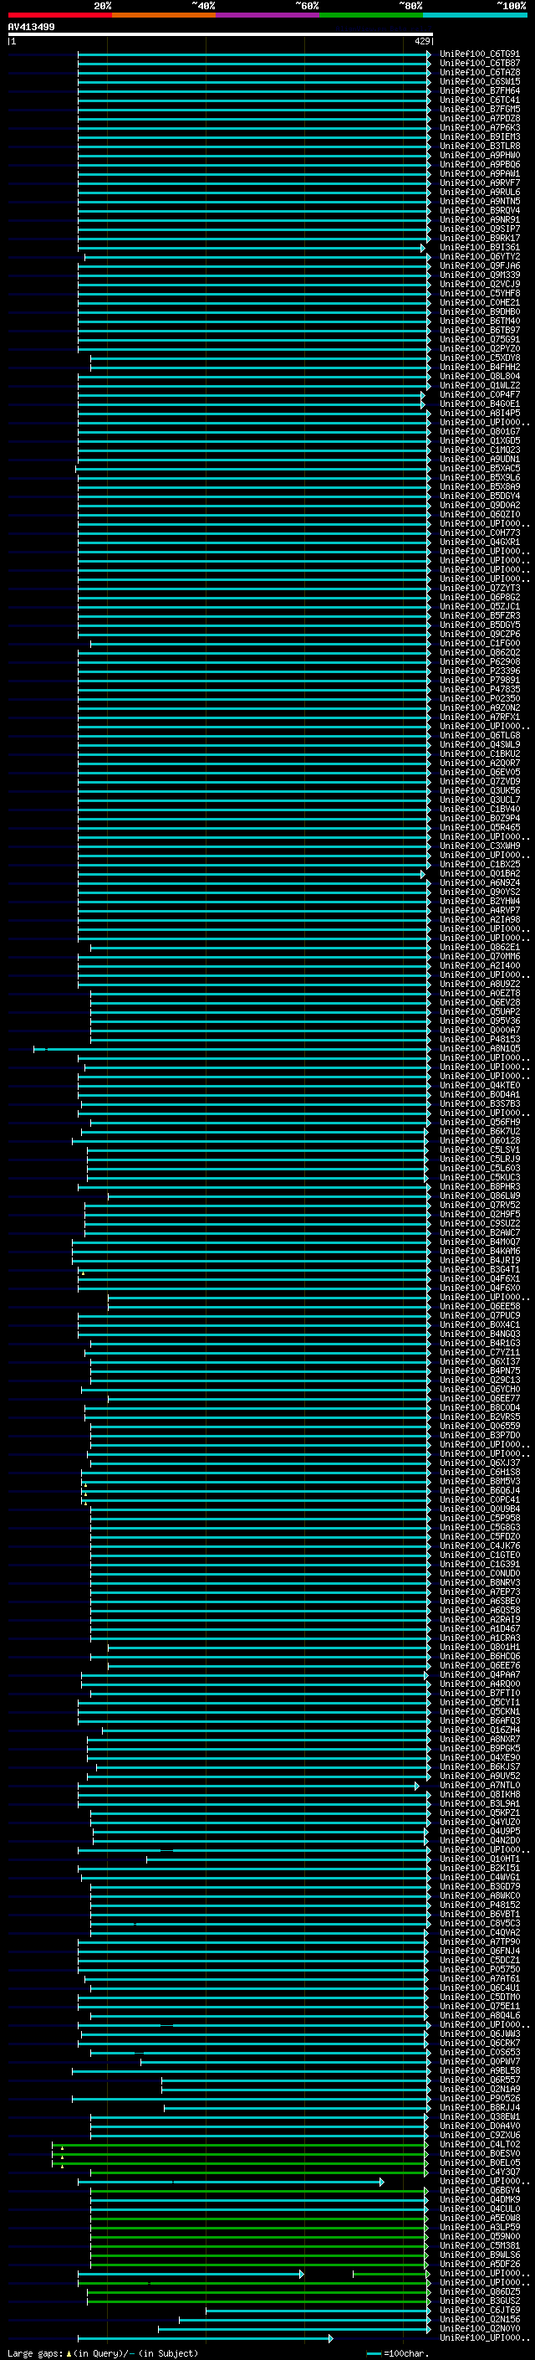This screenshot has height=2360, width=535.
Task: Select hit label UniRef100_Q60128
Action: pyautogui.click(x=479, y=1140)
